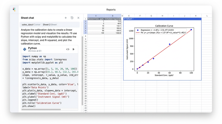The image size is (222, 124).
Task: Click cell containing 68.5
Action: coord(113,23)
